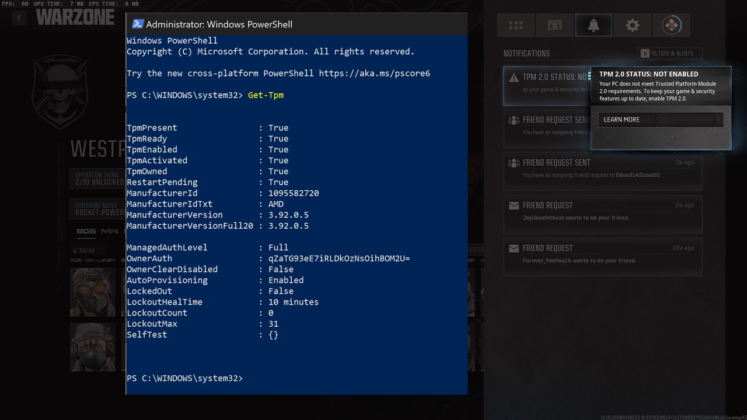Click the envelope icon for Jaylikesfathuzz request
The height and width of the screenshot is (420, 747).
tap(514, 205)
